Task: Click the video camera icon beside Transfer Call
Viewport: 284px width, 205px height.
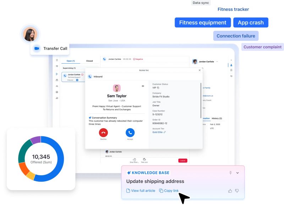Action: coord(37,49)
